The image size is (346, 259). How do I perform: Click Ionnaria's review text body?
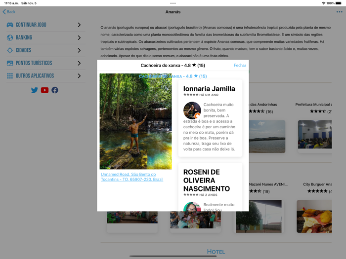pos(209,127)
